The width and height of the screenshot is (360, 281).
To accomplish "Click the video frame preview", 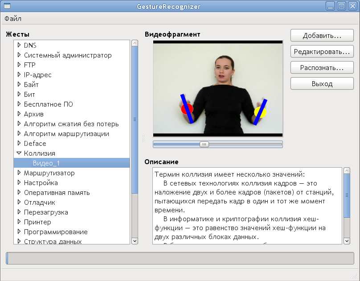I will point(218,88).
